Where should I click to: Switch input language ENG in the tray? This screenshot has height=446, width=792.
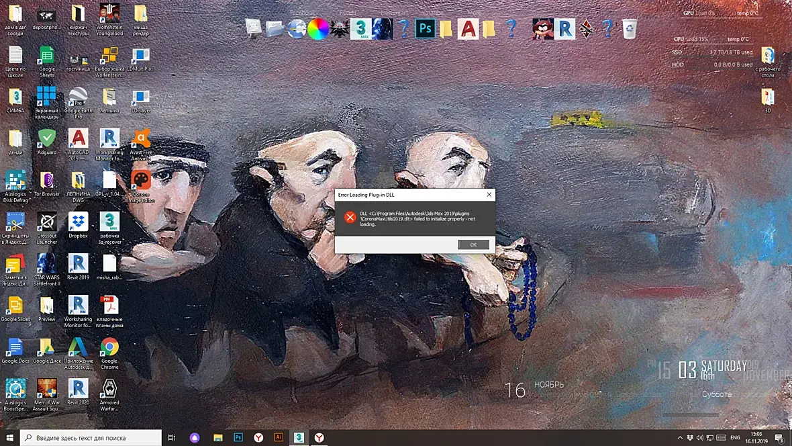tap(735, 438)
